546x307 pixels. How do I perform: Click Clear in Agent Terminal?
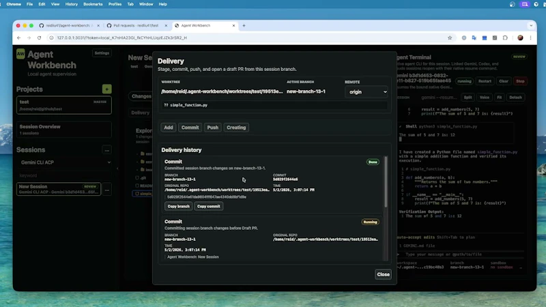504,81
